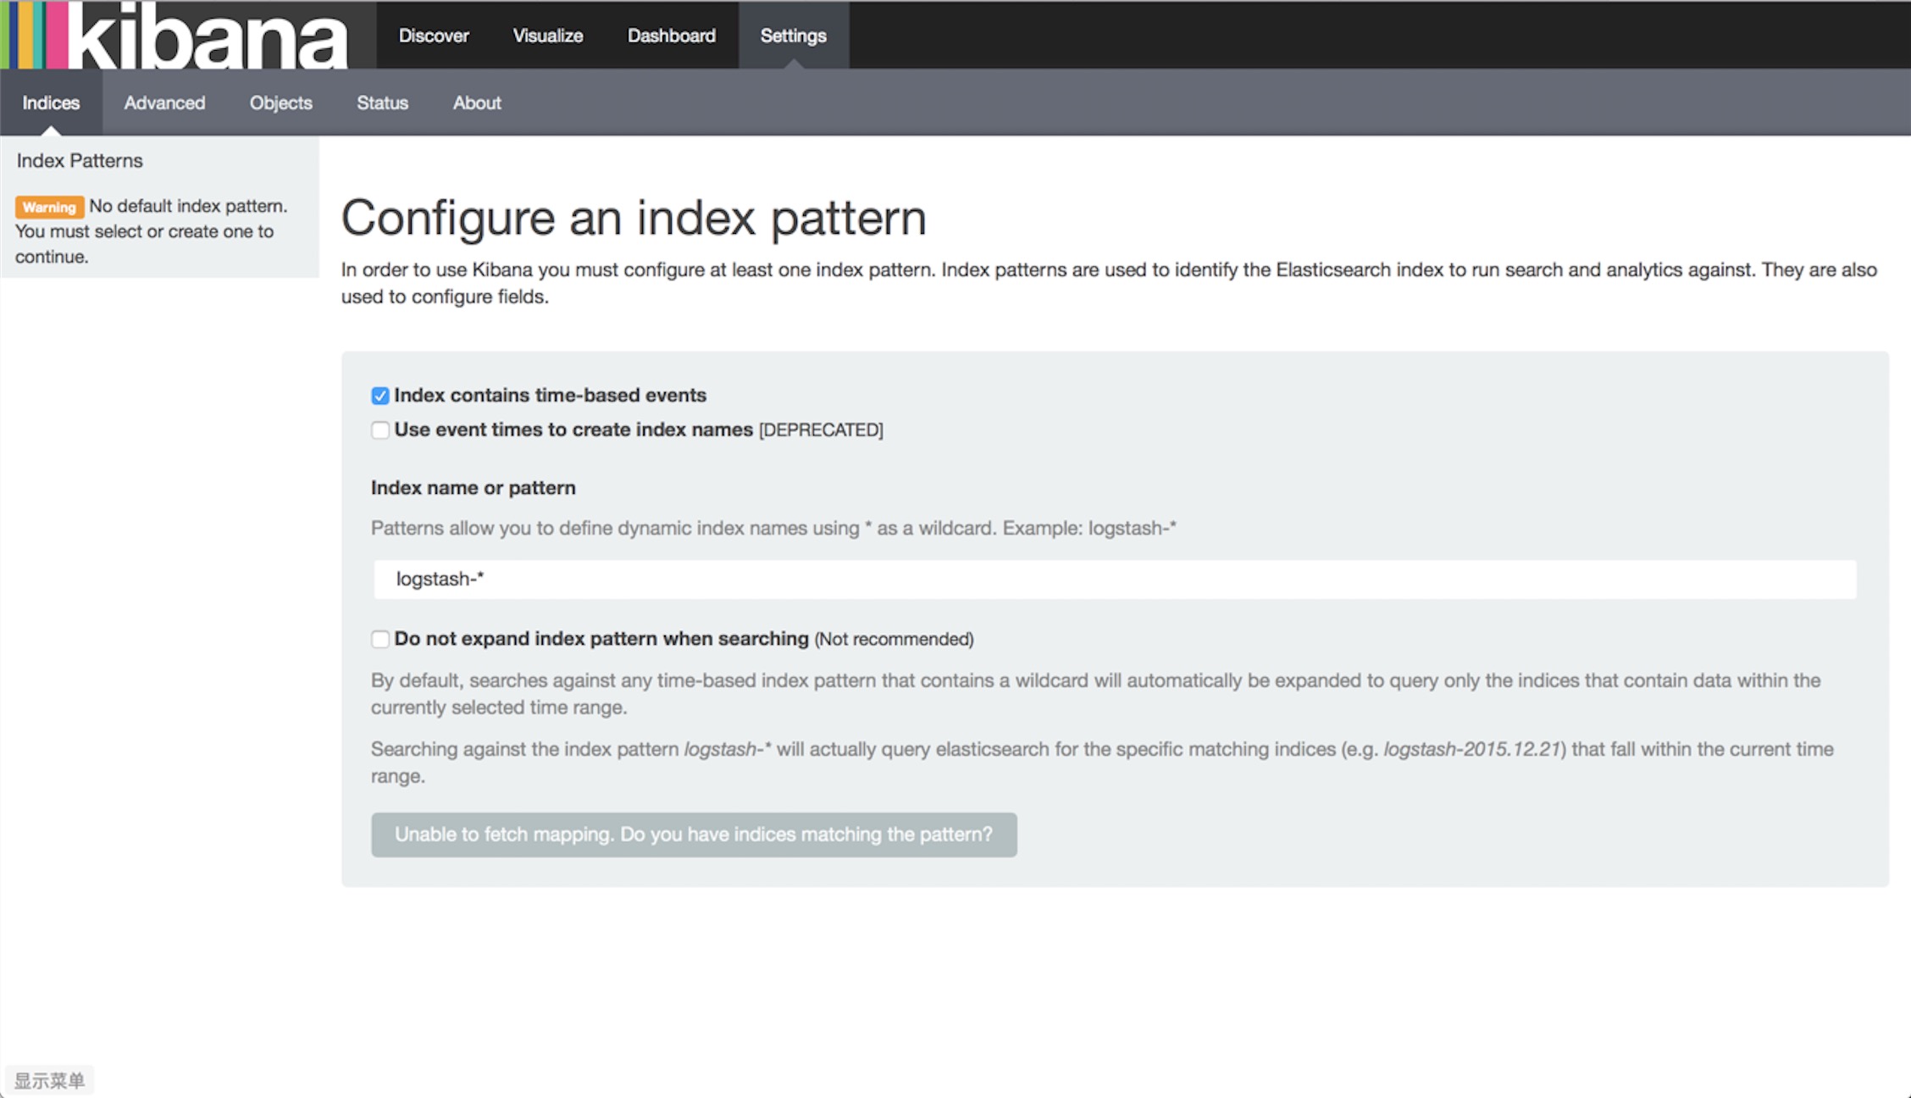Click the Index name or pattern label

pos(473,488)
